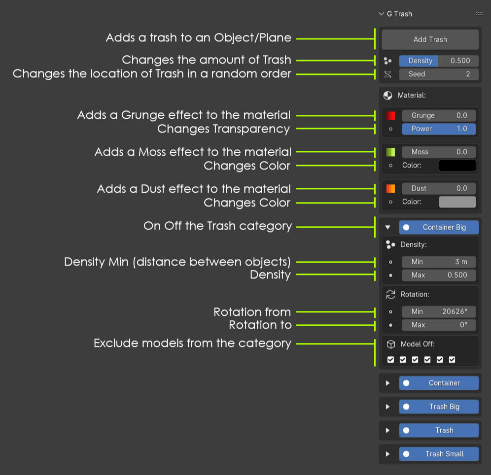The image size is (491, 475).
Task: Click the Model Off cube icon
Action: pos(390,344)
